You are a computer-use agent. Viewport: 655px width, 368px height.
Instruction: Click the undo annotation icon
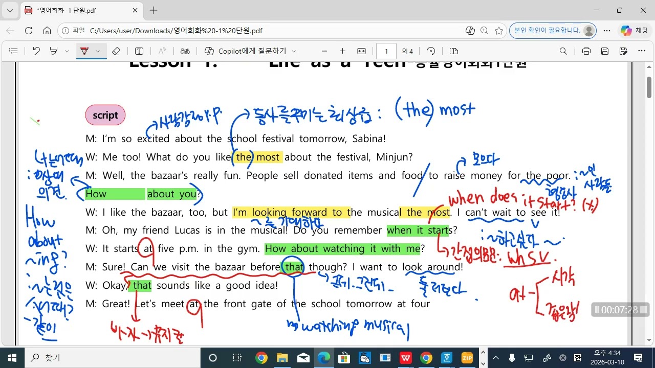[x=36, y=51]
